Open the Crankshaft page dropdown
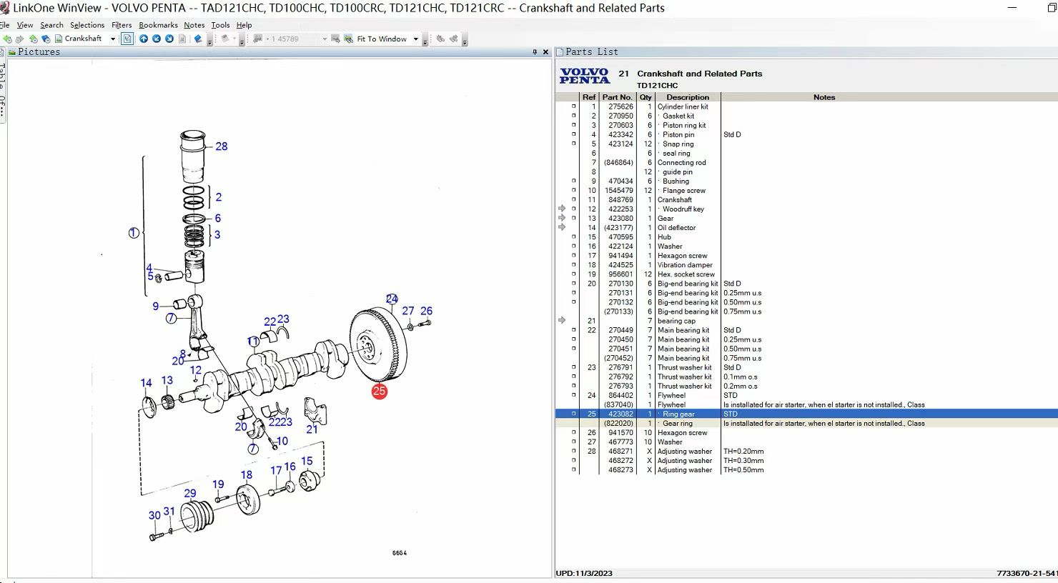Image resolution: width=1058 pixels, height=583 pixels. 113,39
